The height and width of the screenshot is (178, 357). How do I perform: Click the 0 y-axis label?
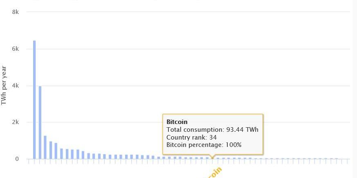[x=17, y=159]
